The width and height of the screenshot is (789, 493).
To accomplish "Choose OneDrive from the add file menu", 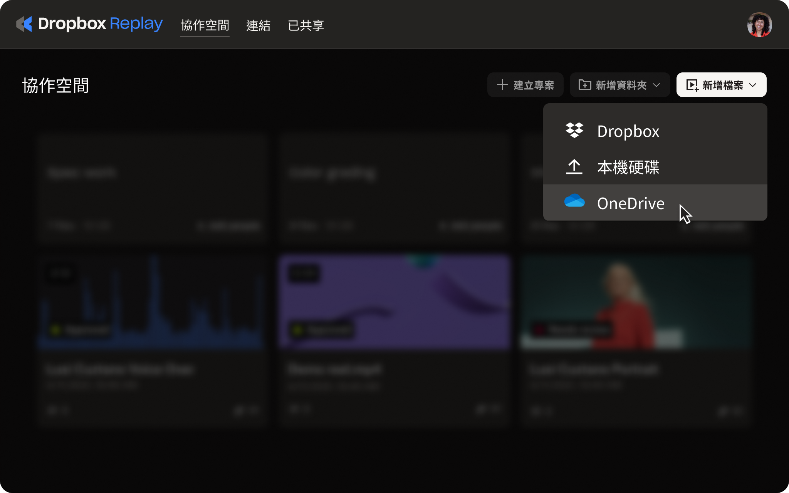I will (x=655, y=203).
